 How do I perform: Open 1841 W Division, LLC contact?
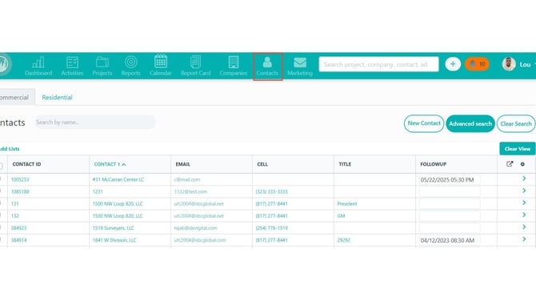tap(114, 240)
